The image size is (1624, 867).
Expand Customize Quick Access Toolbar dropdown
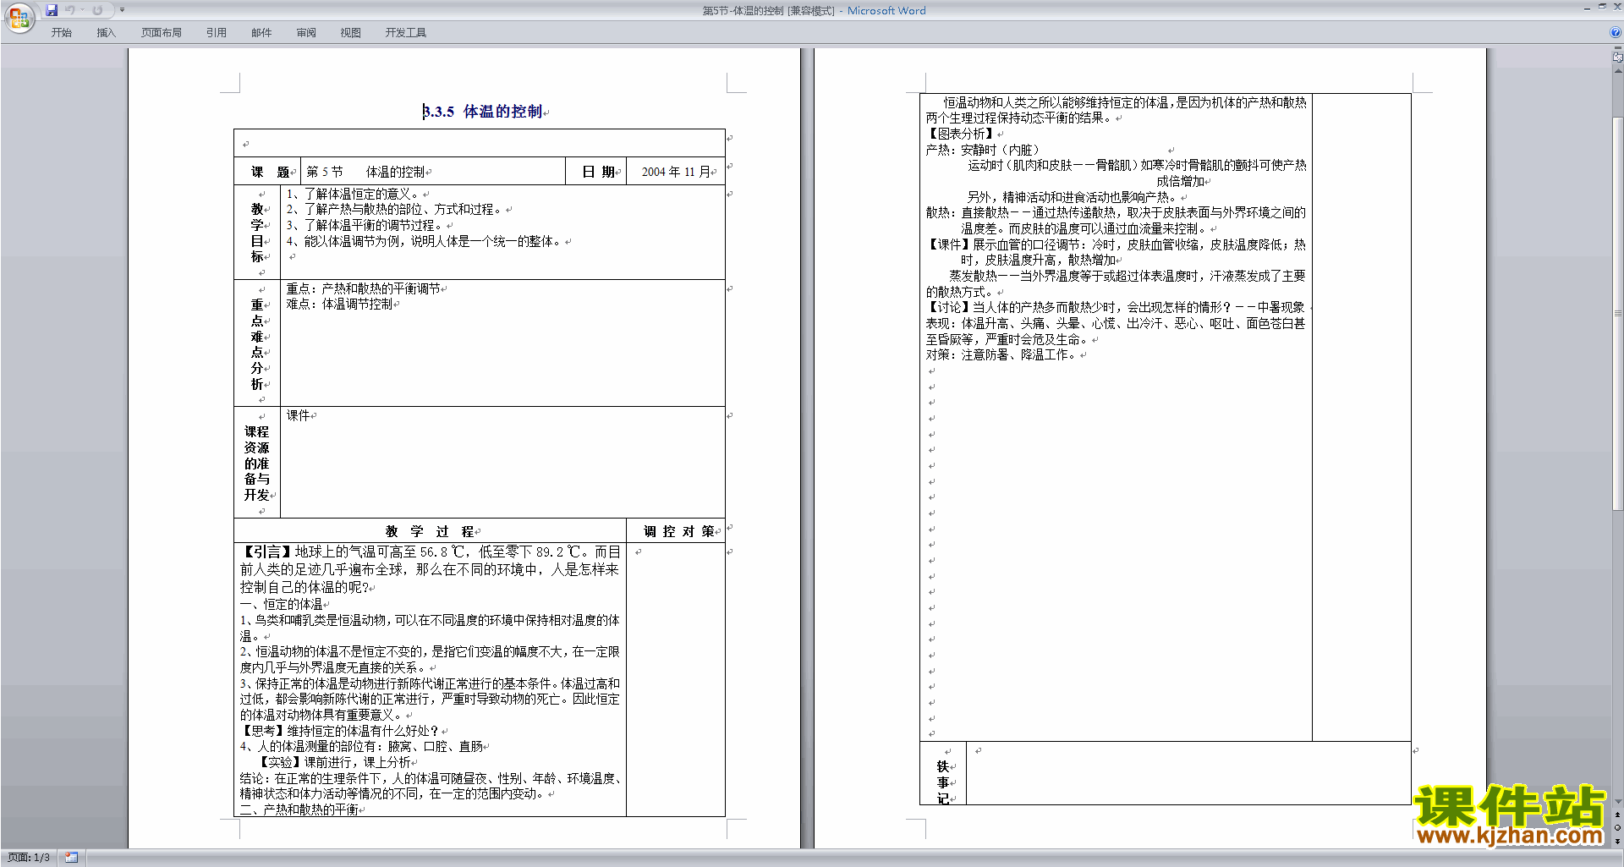(x=122, y=10)
